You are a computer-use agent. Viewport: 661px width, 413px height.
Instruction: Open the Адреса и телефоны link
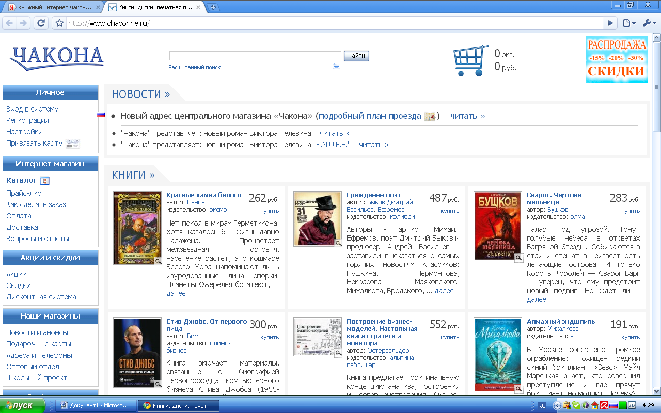(x=39, y=355)
